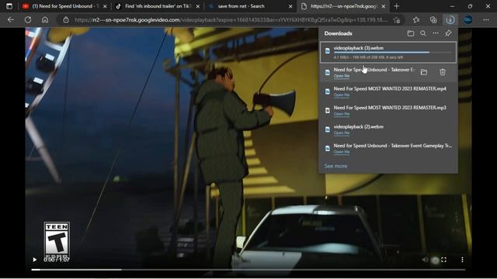Open Collections icon in toolbar
The width and height of the screenshot is (497, 279).
(433, 20)
